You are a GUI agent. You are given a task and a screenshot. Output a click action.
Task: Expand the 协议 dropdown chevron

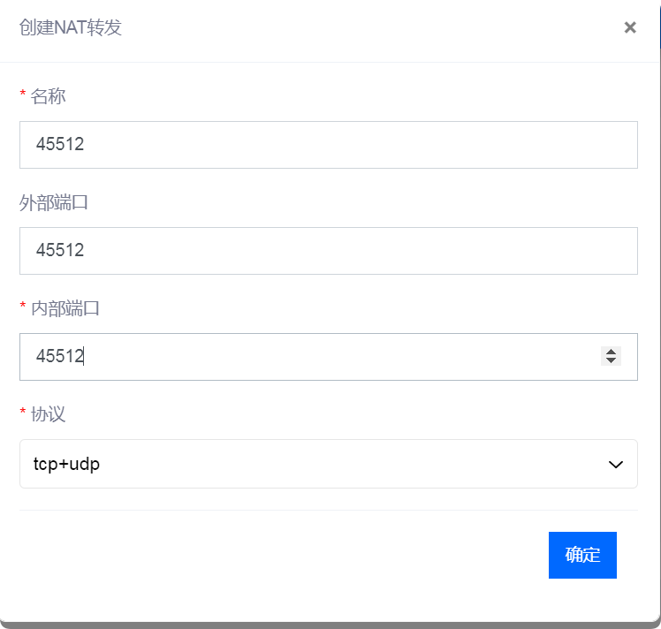(x=615, y=465)
